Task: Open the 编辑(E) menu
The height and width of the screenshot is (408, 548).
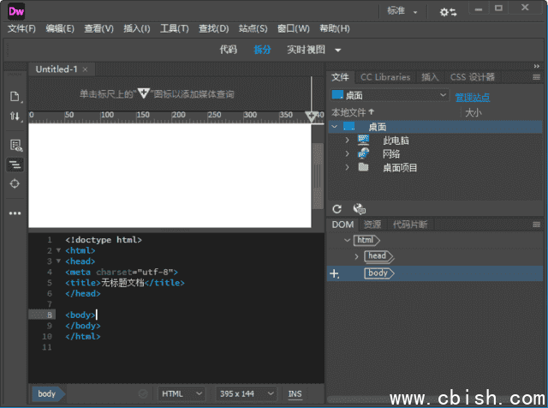Action: 60,28
